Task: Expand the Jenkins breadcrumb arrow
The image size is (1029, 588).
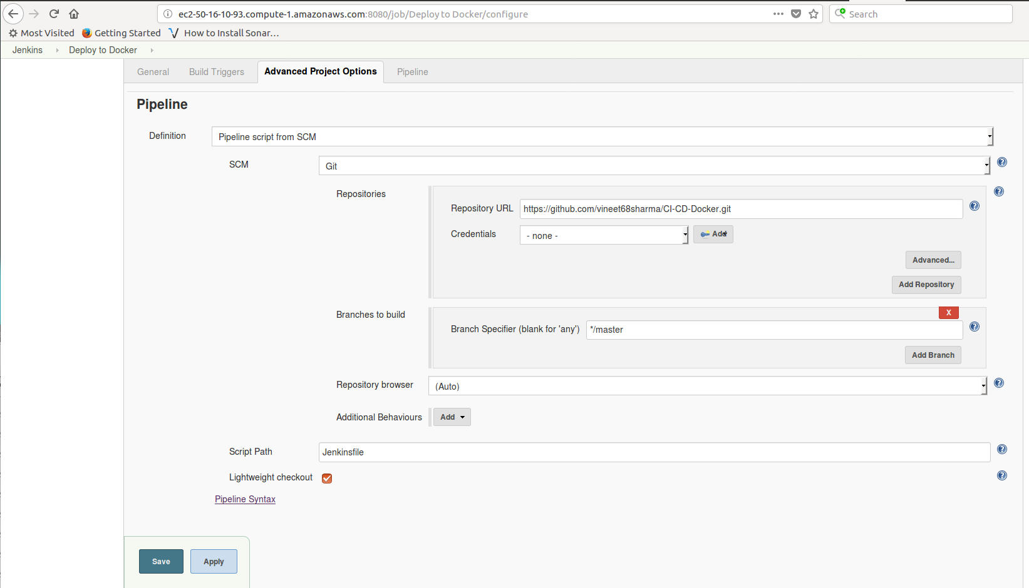Action: (x=57, y=50)
